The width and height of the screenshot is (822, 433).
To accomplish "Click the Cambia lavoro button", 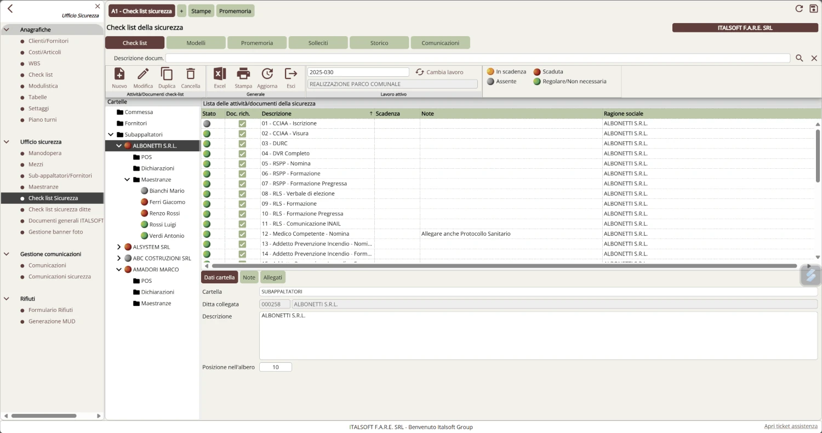I will pyautogui.click(x=439, y=72).
